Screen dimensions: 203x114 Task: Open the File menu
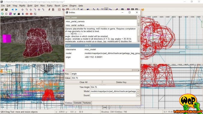3,6
